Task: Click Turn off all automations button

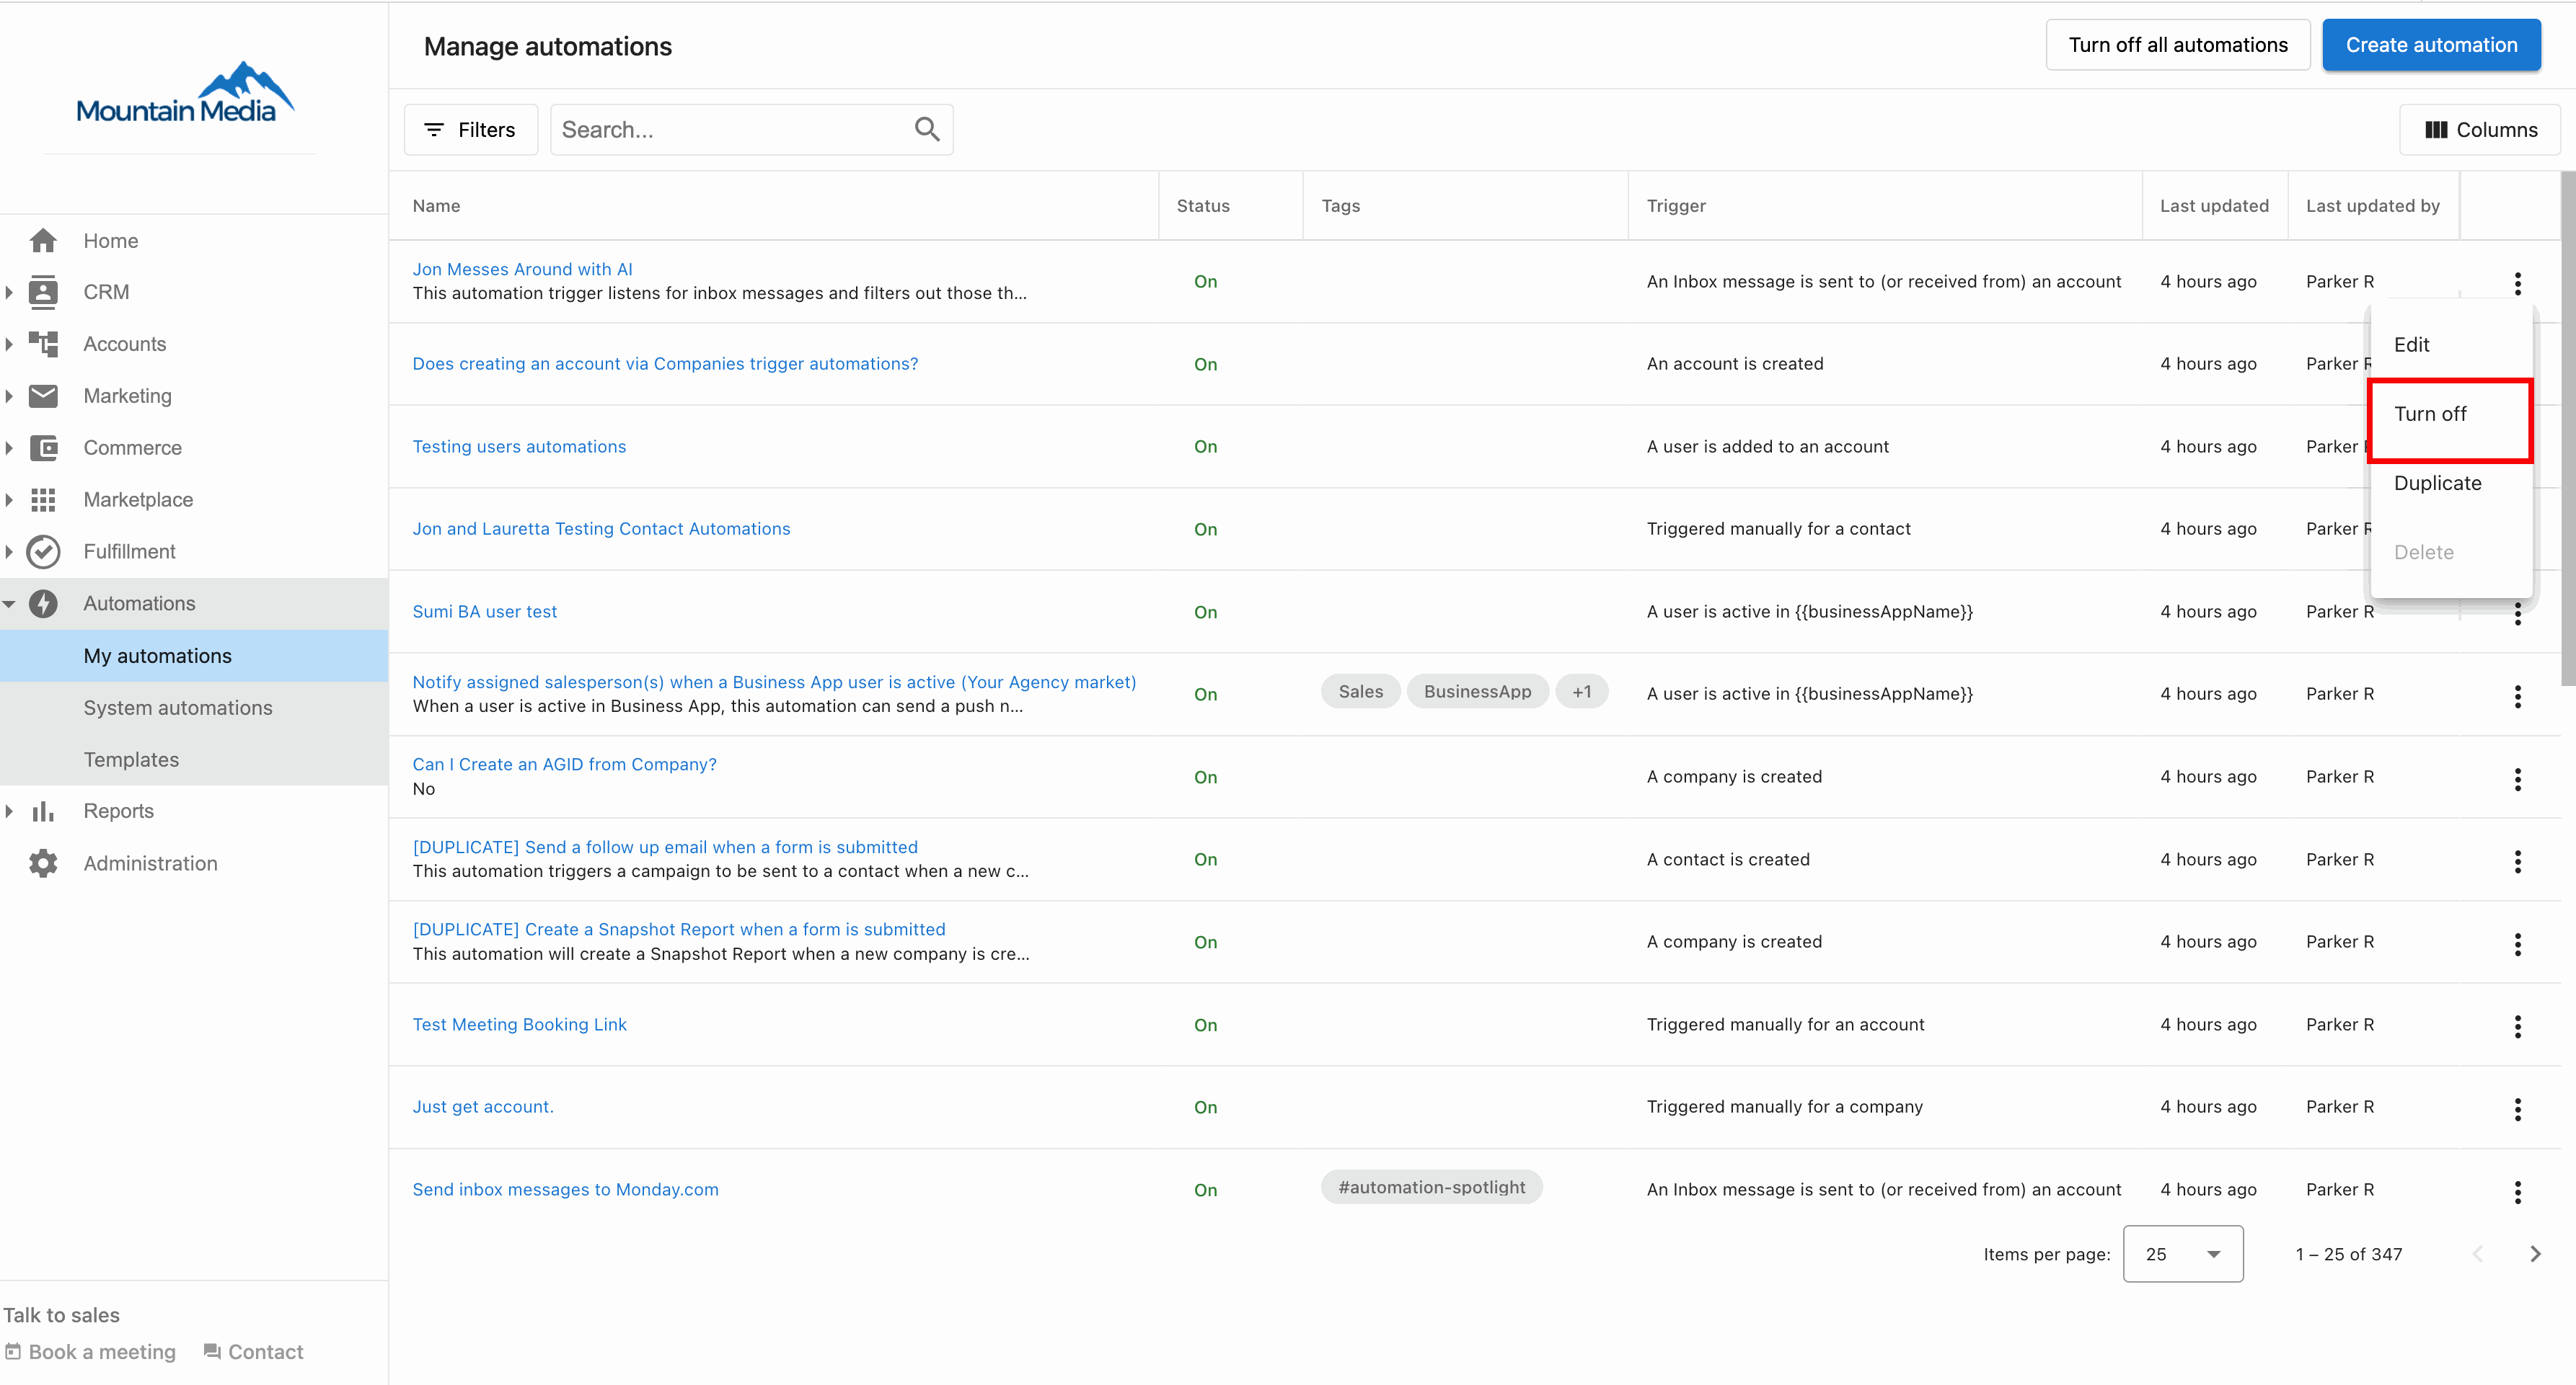Action: 2177,45
